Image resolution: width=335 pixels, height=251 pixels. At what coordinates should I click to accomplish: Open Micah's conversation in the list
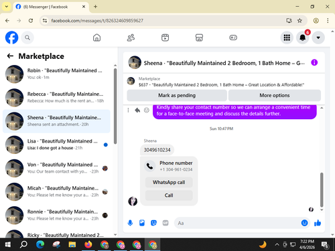coord(56,191)
